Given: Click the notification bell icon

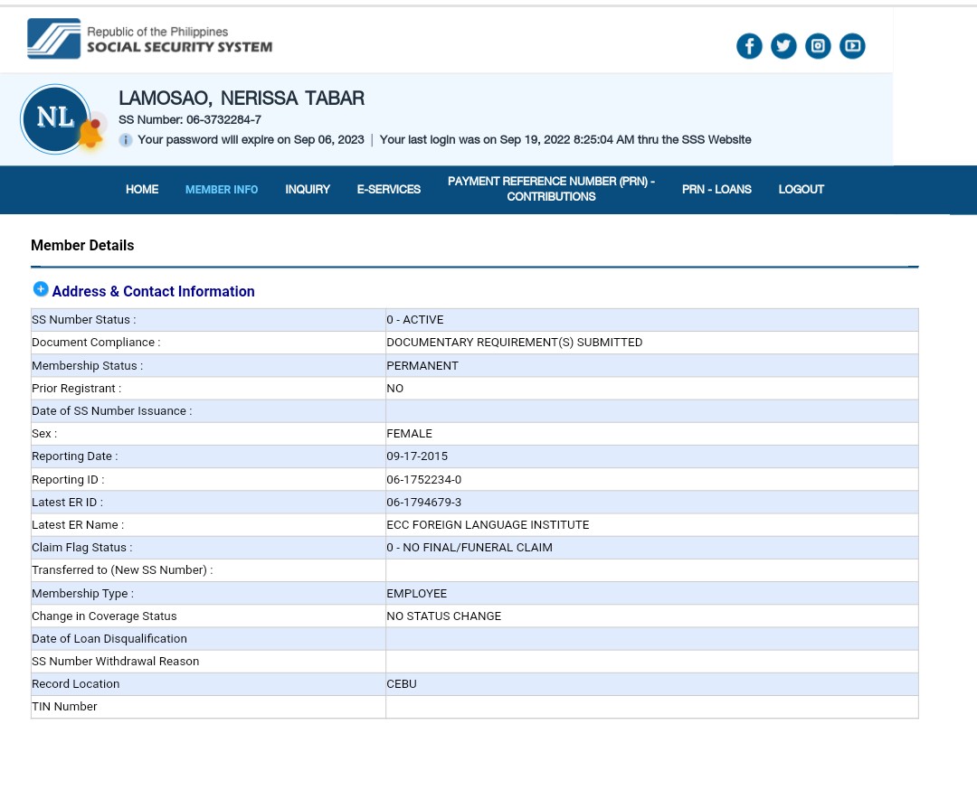Looking at the screenshot, I should tap(90, 135).
